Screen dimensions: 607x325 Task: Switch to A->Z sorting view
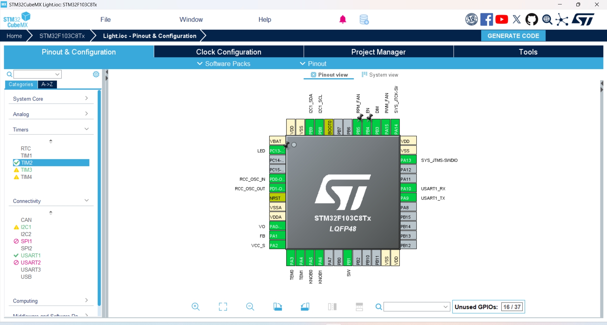[x=47, y=85]
